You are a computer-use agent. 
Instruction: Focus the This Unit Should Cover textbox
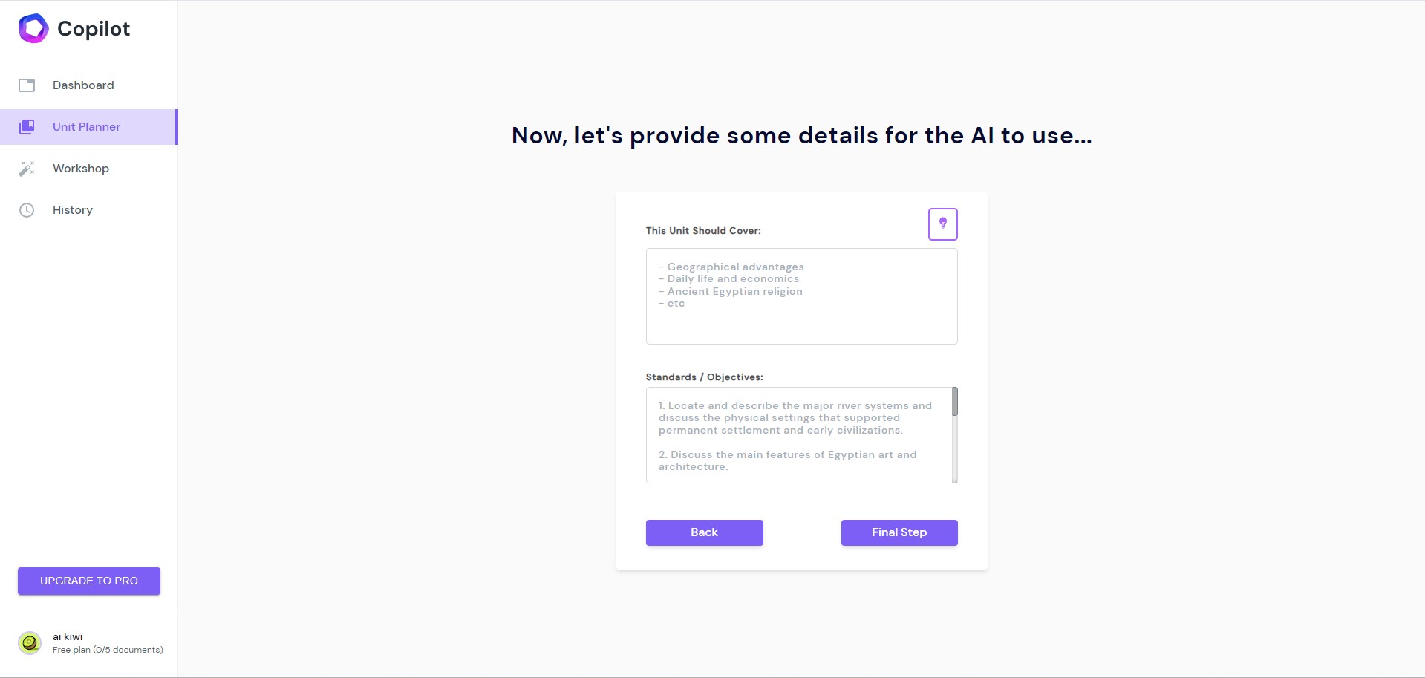click(802, 296)
